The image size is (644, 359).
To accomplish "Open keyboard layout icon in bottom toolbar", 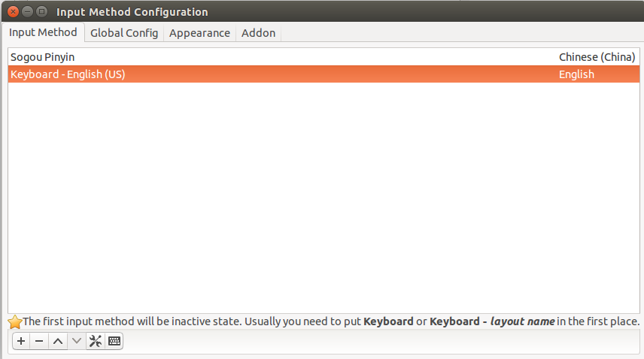I will [114, 341].
